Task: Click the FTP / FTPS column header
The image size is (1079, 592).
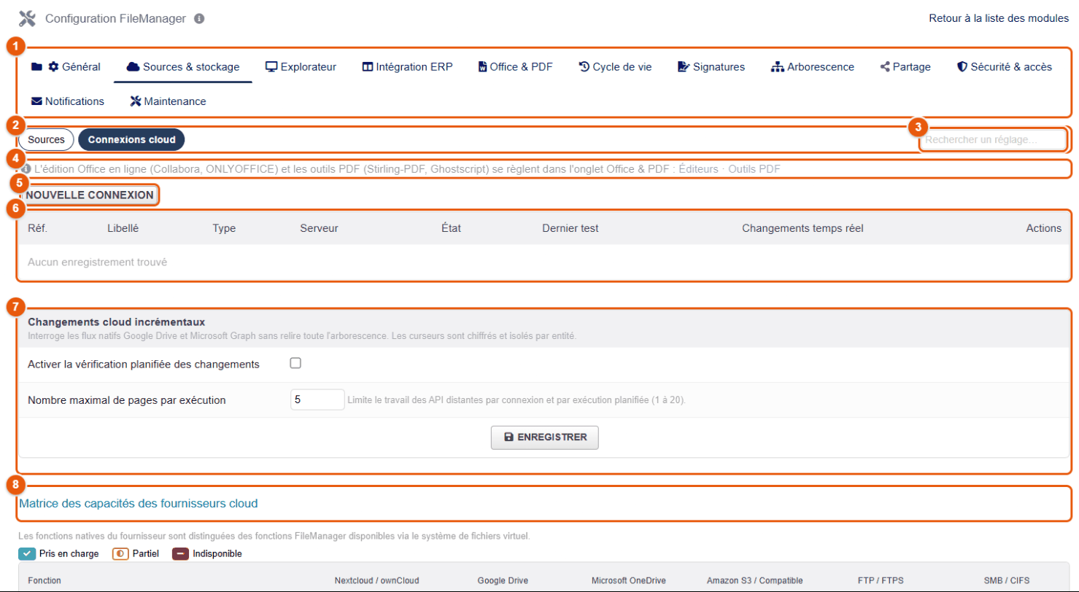Action: click(x=881, y=580)
